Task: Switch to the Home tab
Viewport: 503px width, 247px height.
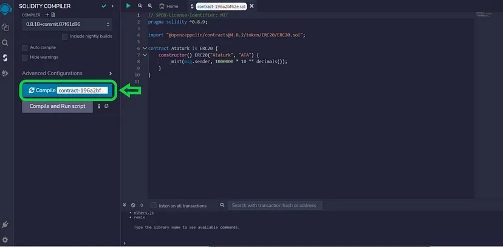Action: pyautogui.click(x=169, y=6)
